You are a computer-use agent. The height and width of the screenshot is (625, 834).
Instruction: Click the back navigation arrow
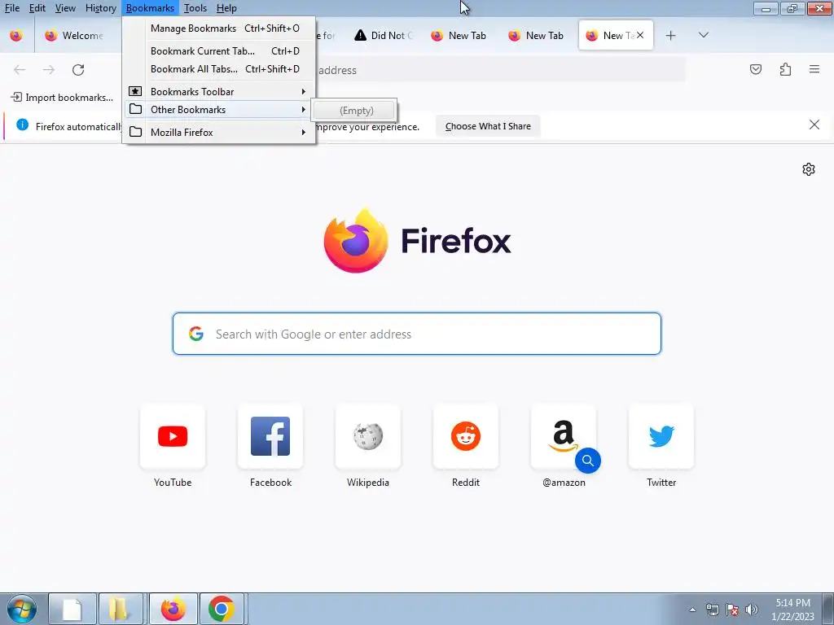20,70
